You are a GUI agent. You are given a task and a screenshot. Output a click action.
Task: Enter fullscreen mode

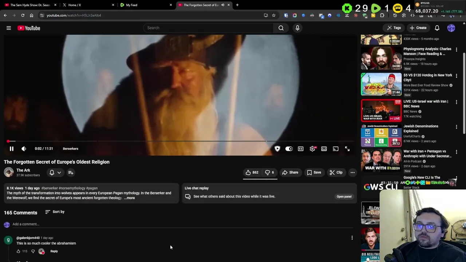tap(347, 148)
